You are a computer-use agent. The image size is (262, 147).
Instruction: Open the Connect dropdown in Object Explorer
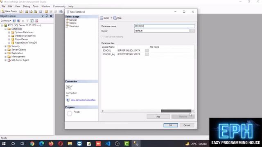6,21
